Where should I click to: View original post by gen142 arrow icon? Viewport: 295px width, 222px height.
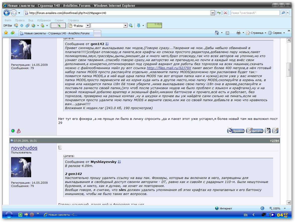pyautogui.click(x=107, y=44)
